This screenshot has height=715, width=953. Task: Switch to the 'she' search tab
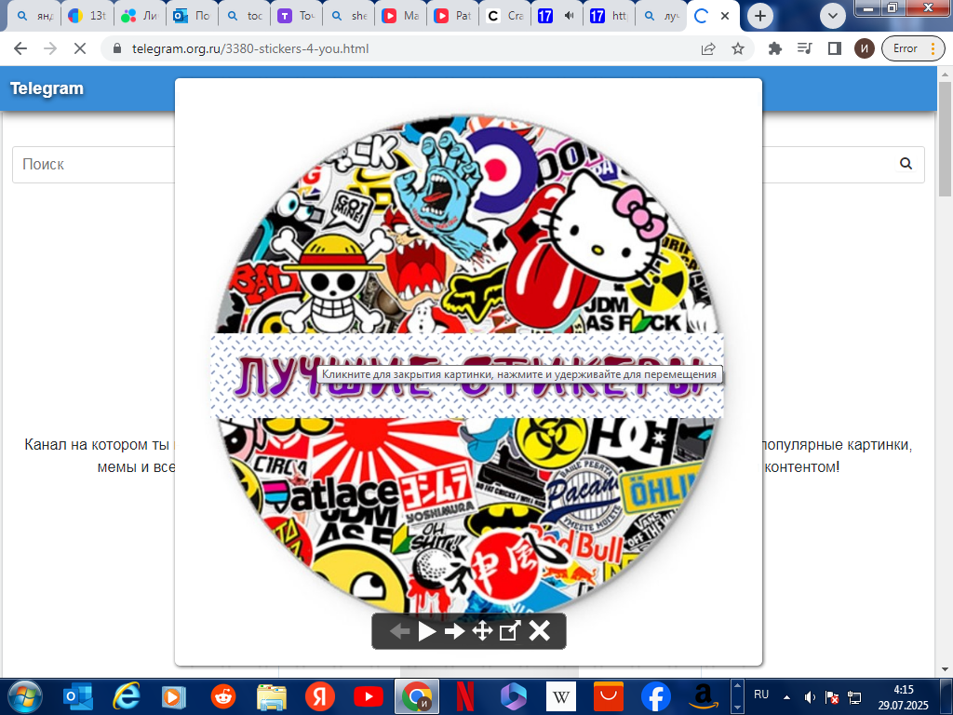348,16
